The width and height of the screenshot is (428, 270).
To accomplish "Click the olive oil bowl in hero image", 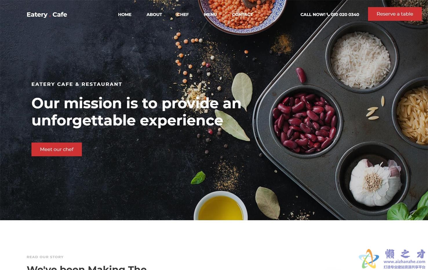I will [x=221, y=206].
